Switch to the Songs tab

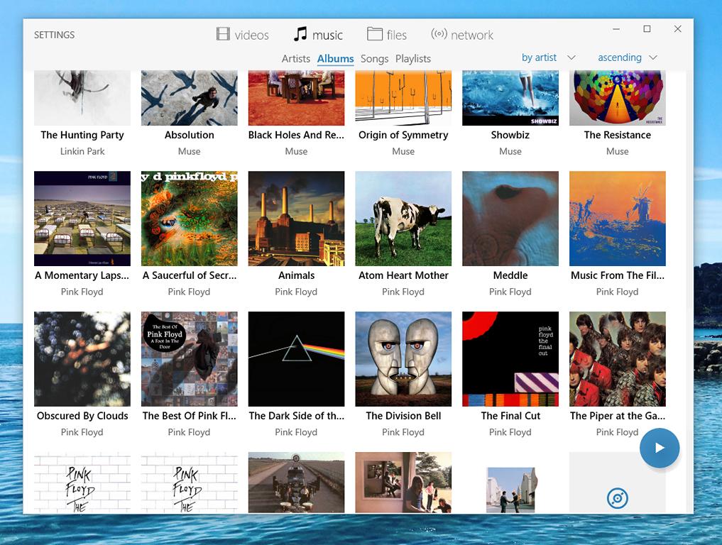click(374, 59)
